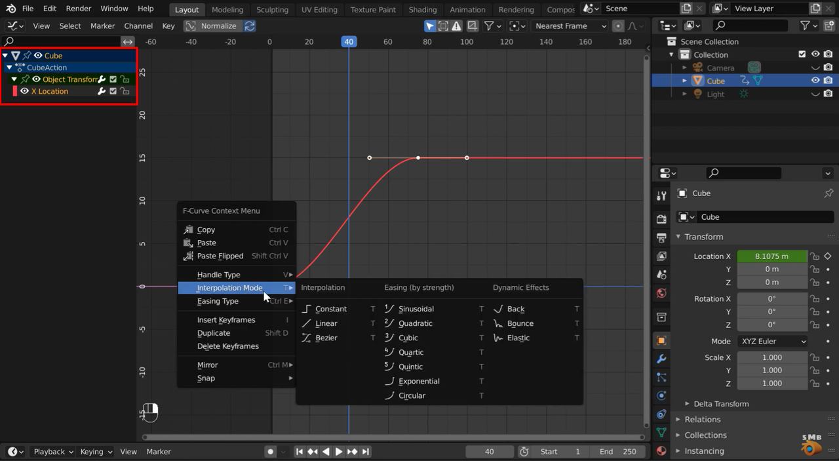The width and height of the screenshot is (839, 461).
Task: Click the Blender logo menu icon
Action: click(10, 9)
